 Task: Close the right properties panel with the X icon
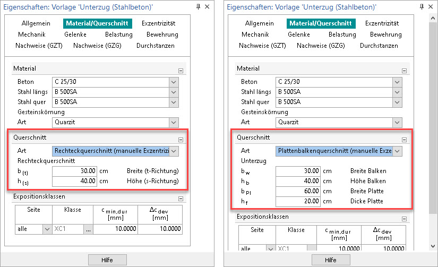click(x=431, y=6)
